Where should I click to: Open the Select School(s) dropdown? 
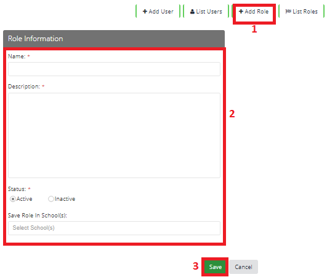point(114,228)
